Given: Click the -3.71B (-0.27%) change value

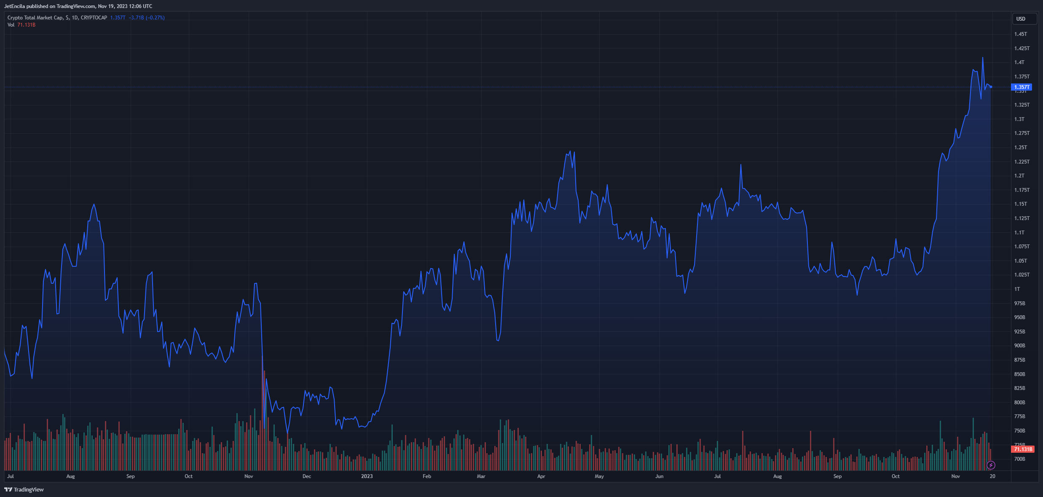Looking at the screenshot, I should pyautogui.click(x=147, y=18).
